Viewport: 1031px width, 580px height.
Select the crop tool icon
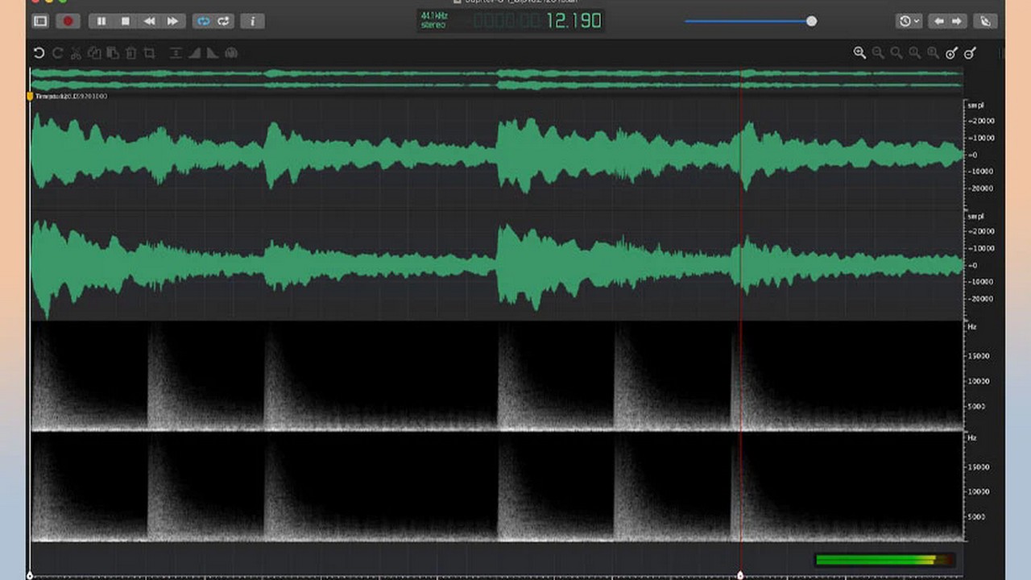149,53
